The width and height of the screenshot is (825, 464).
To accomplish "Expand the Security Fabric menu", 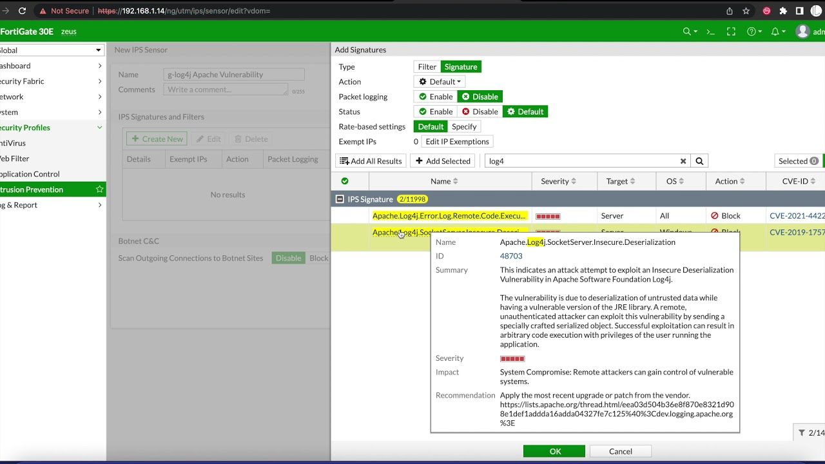I will pos(100,81).
